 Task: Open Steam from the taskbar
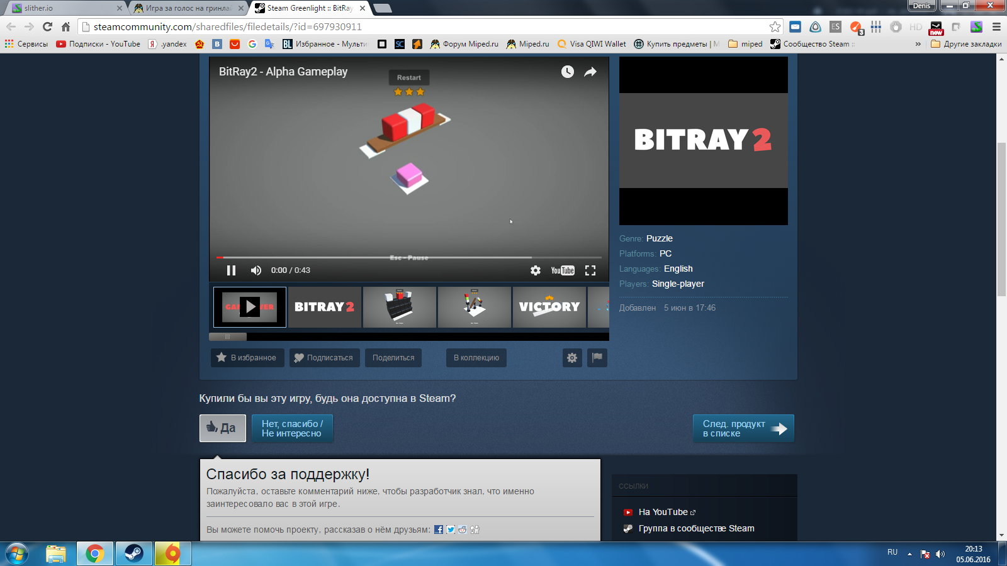coord(133,554)
